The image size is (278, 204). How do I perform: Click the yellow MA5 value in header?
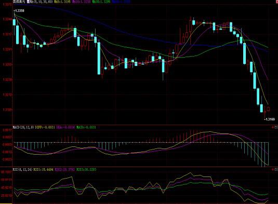coord(62,2)
